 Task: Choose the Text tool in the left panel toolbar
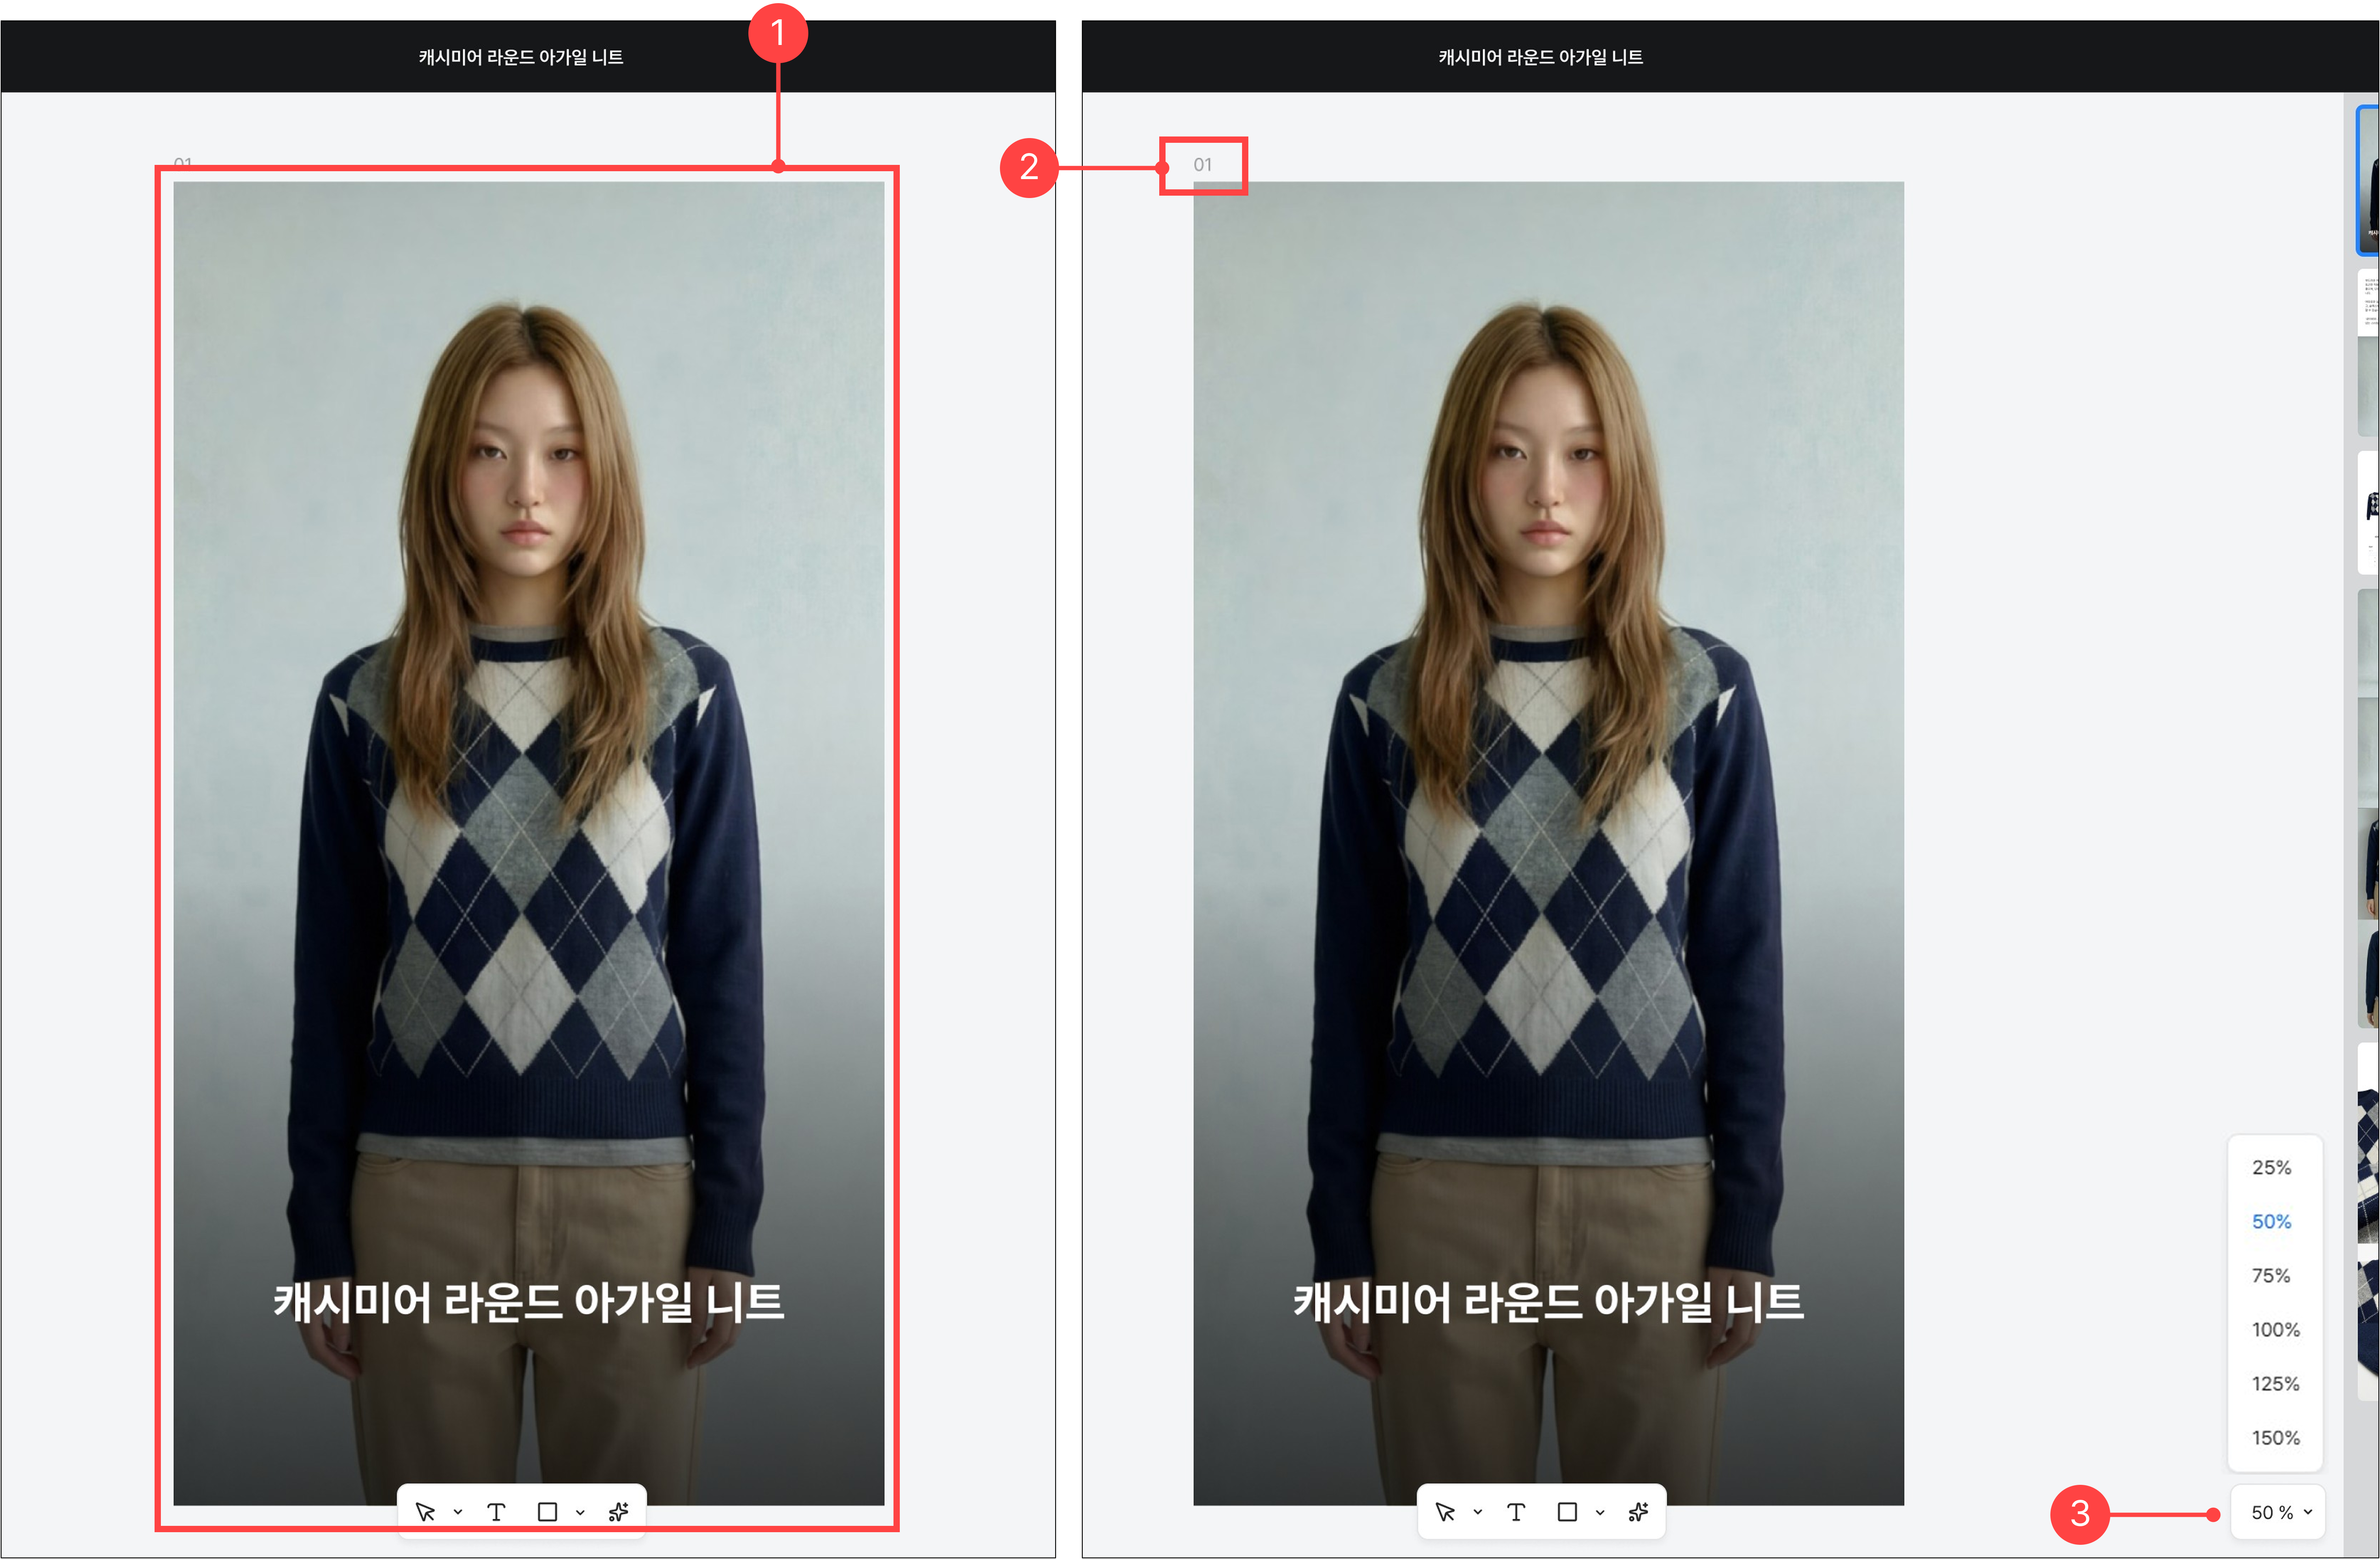point(496,1512)
